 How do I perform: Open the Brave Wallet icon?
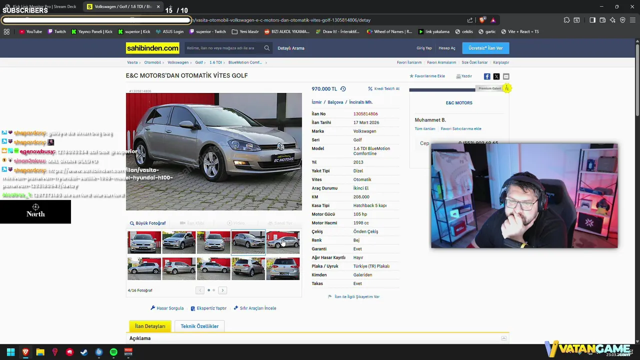point(602,20)
